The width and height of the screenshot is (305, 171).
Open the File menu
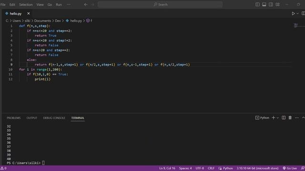click(x=3, y=4)
